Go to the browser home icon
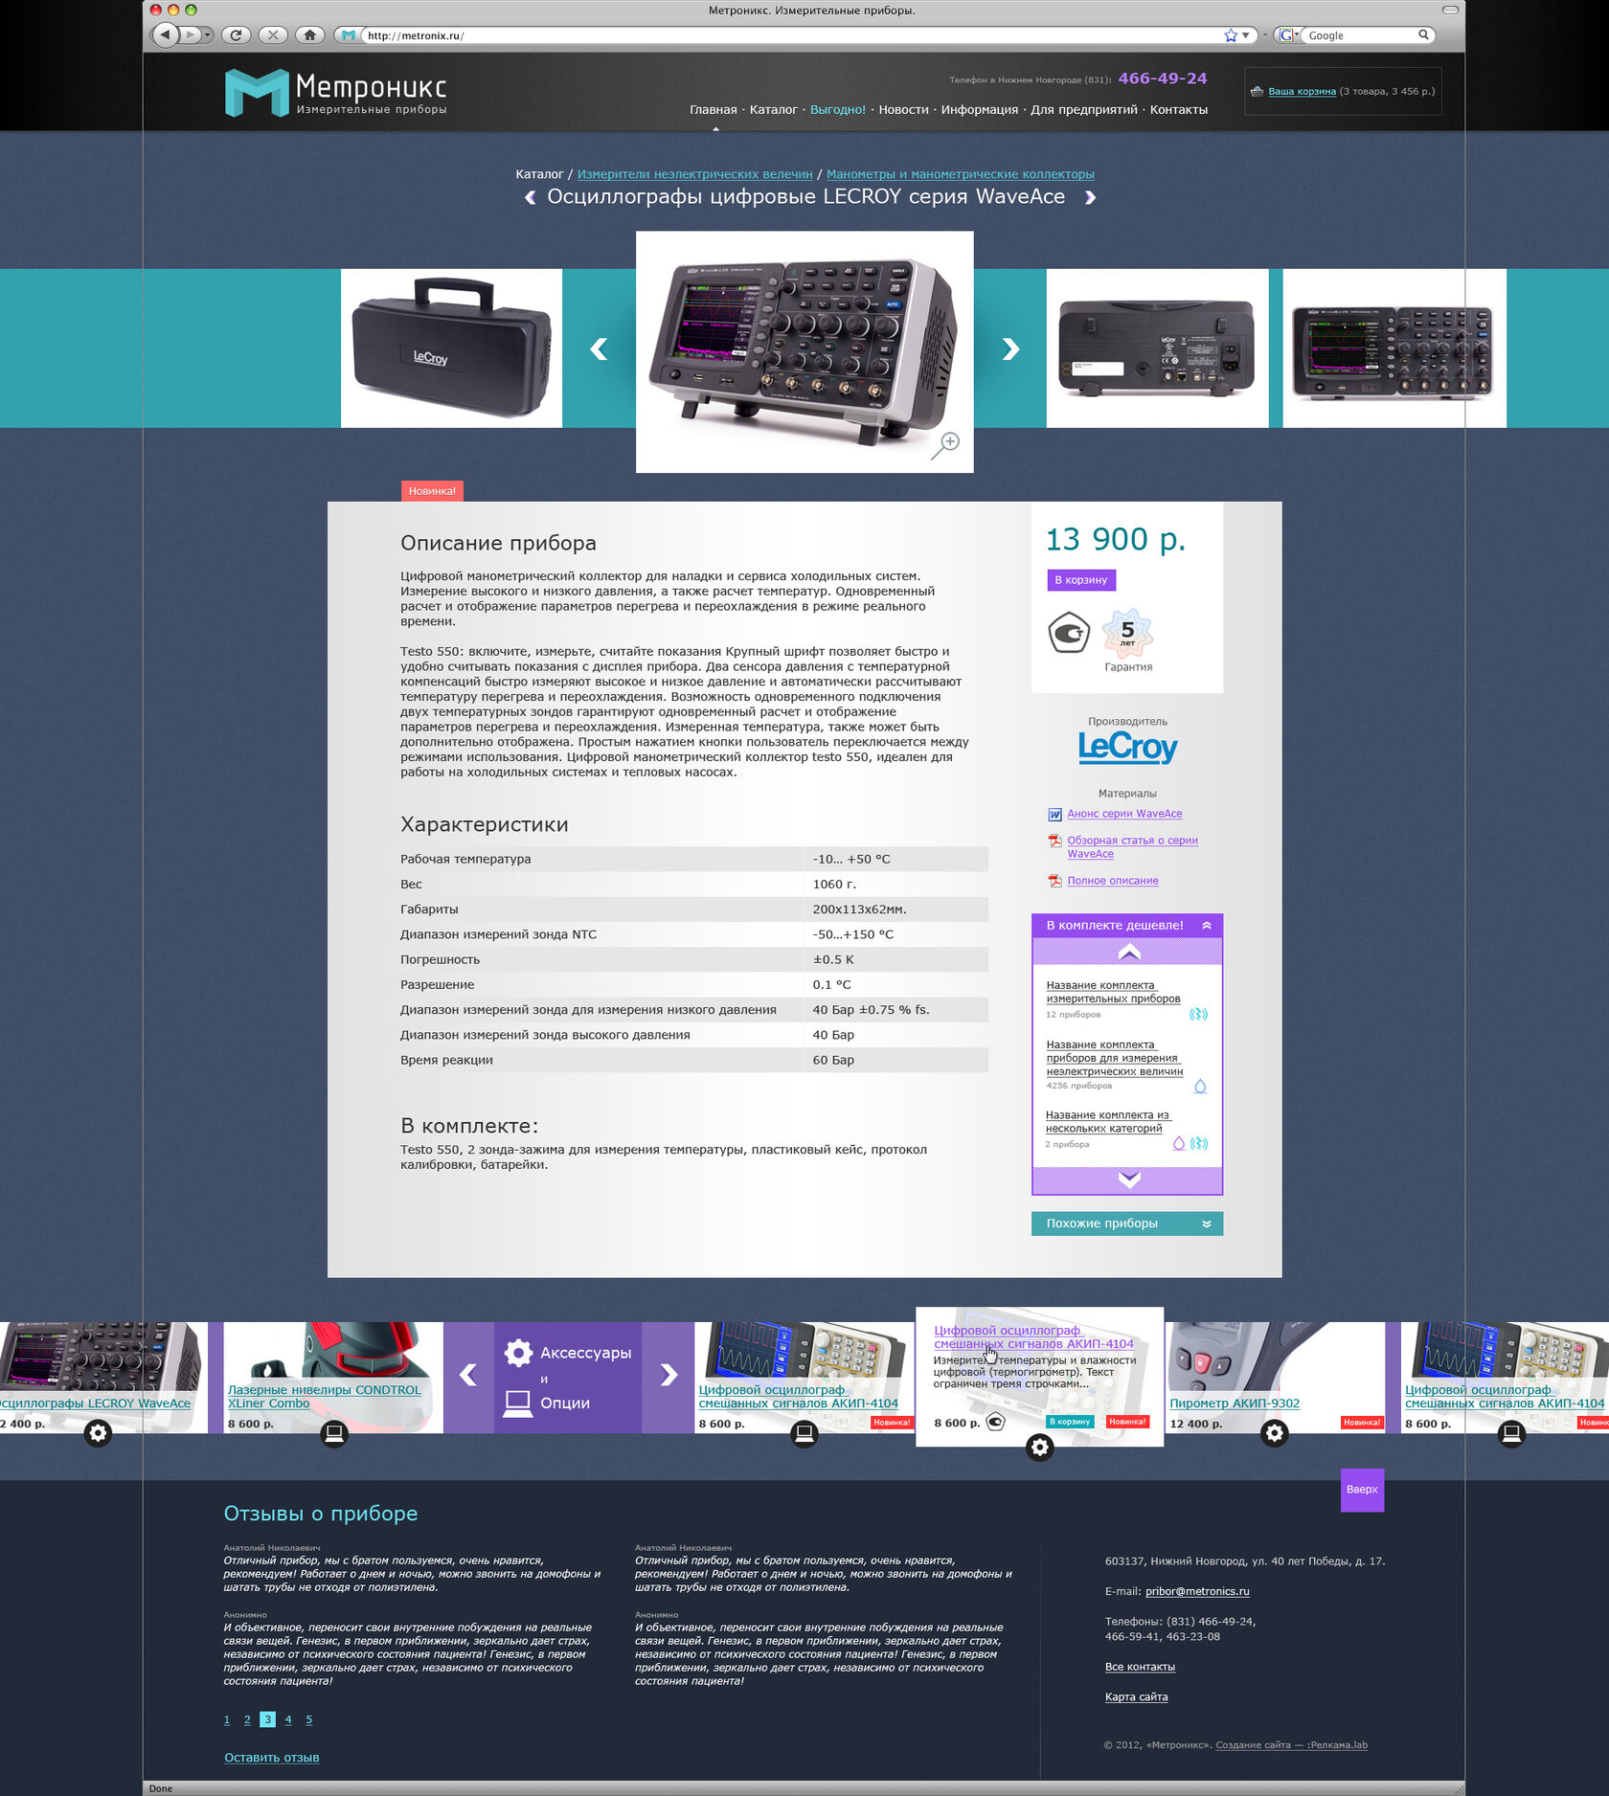This screenshot has width=1609, height=1796. coord(309,35)
